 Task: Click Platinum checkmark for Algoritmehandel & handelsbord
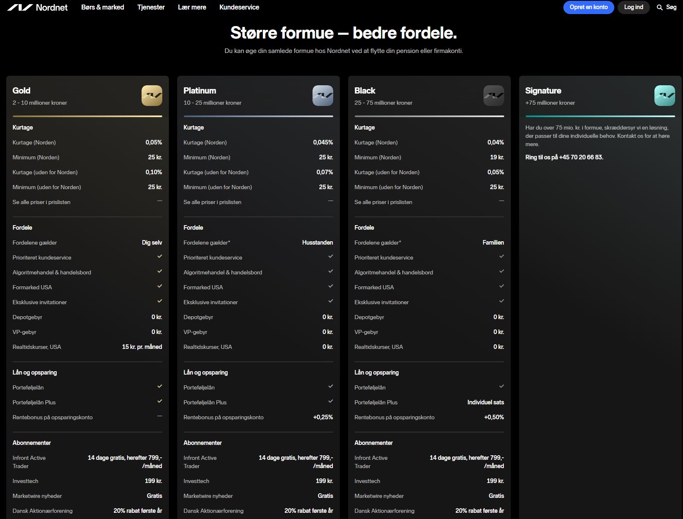331,272
